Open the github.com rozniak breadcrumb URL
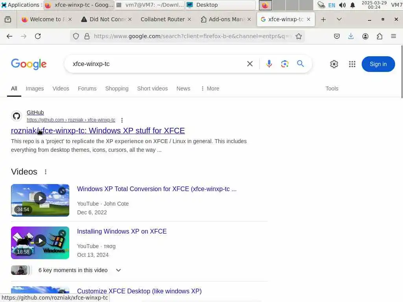 click(x=71, y=120)
